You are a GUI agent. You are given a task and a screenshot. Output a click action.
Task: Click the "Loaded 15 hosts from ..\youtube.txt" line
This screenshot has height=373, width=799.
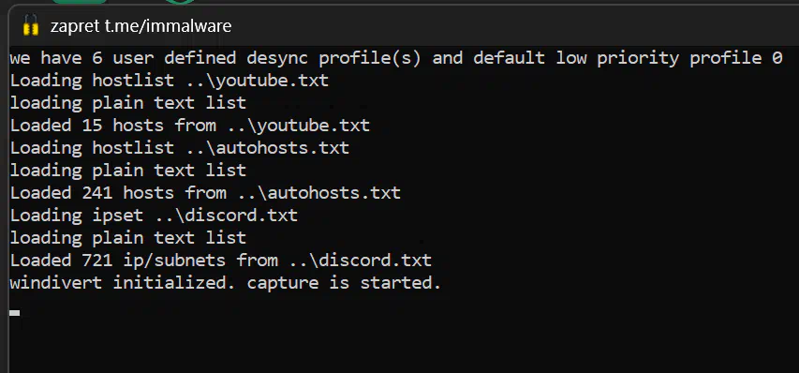click(189, 126)
